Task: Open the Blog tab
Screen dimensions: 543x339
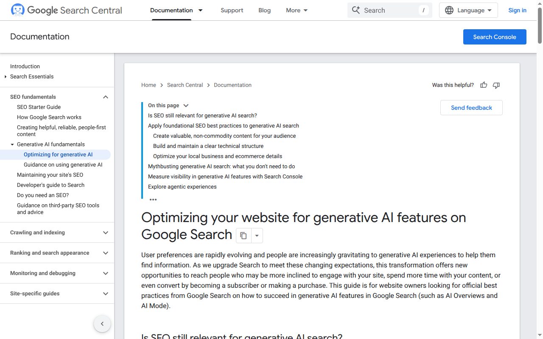Action: [x=265, y=10]
